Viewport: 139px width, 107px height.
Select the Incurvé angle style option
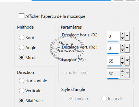[104, 98]
